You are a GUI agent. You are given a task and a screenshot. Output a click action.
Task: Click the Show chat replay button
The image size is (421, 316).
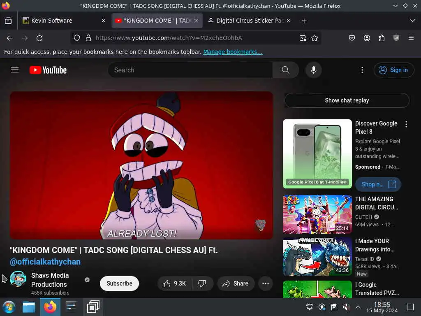(x=347, y=100)
